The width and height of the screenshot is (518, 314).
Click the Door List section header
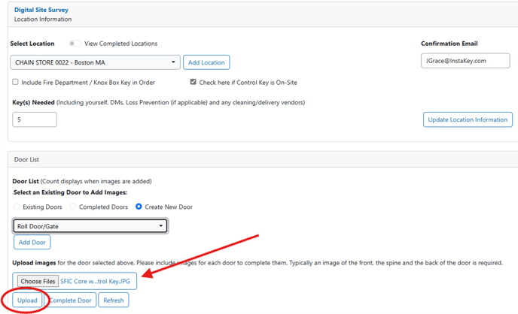pyautogui.click(x=26, y=159)
